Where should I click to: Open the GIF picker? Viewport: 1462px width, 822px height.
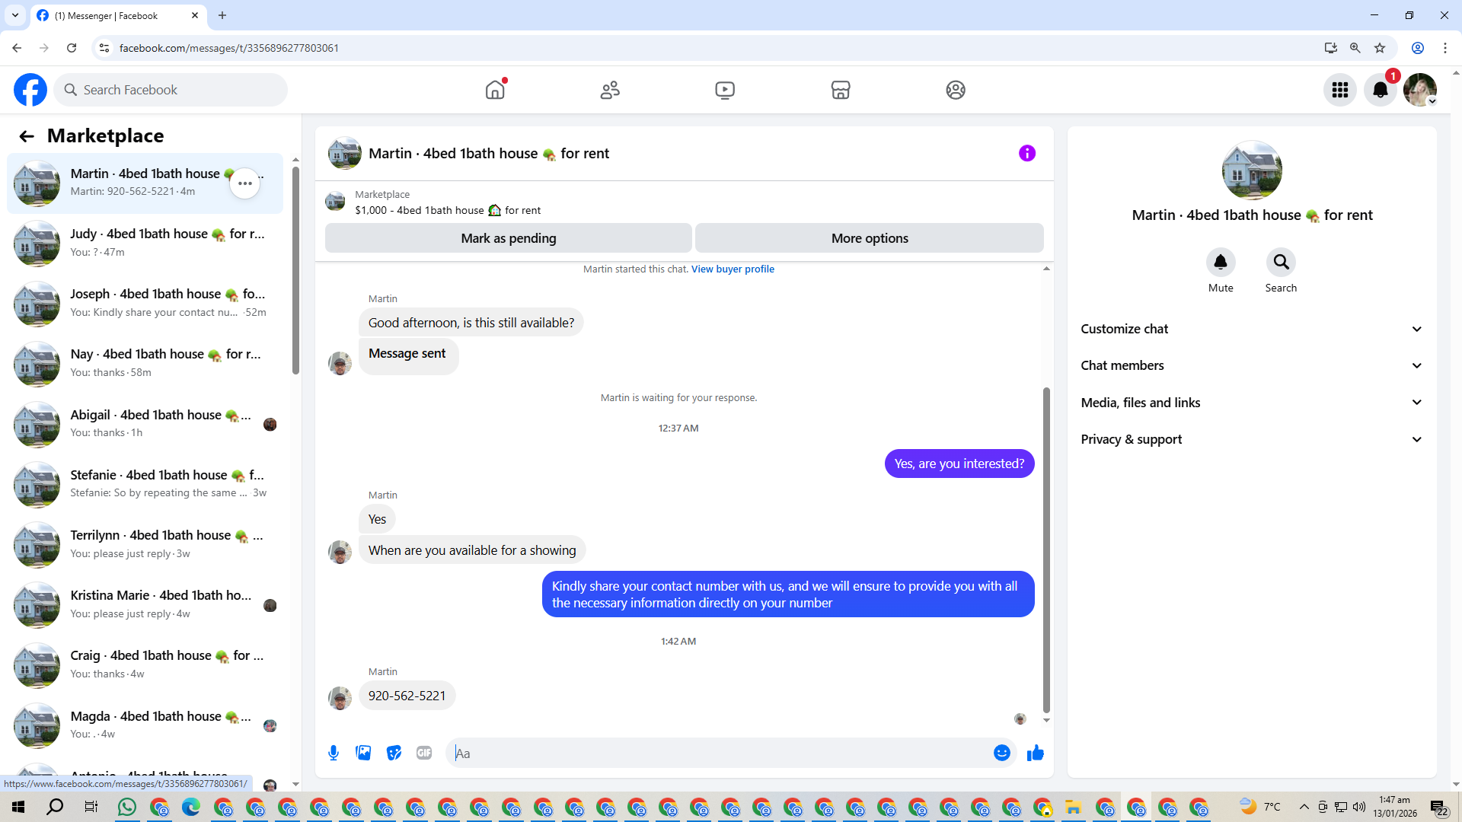coord(424,753)
